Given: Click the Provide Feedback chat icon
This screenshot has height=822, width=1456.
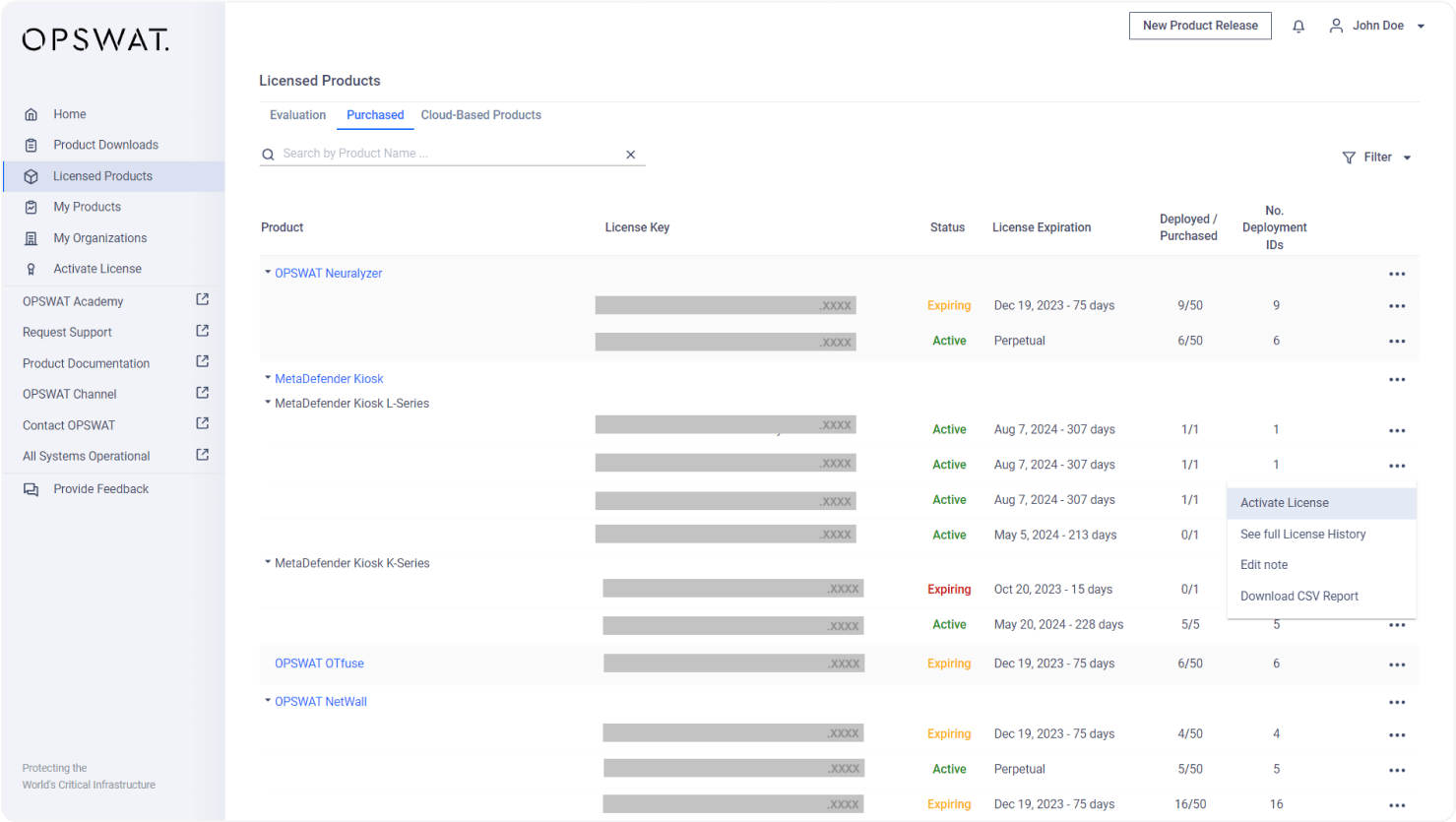Looking at the screenshot, I should [x=32, y=489].
